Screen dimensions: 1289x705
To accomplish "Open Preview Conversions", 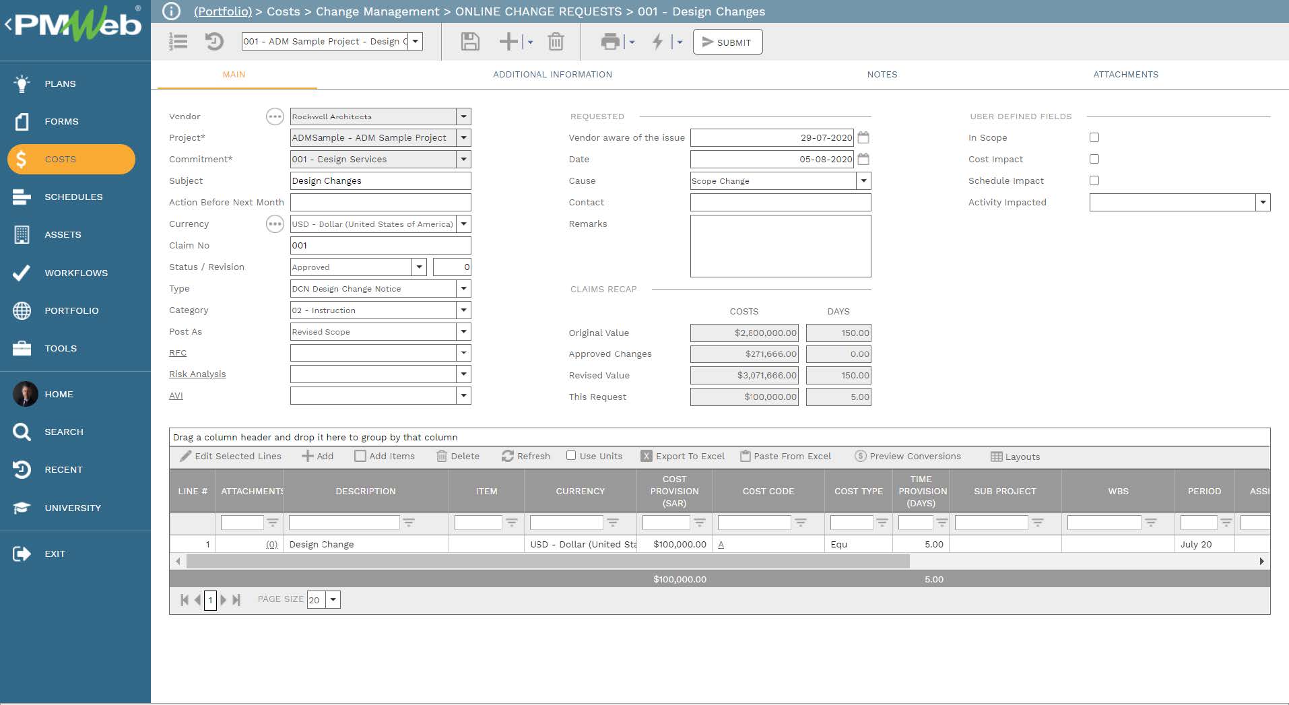I will (908, 456).
